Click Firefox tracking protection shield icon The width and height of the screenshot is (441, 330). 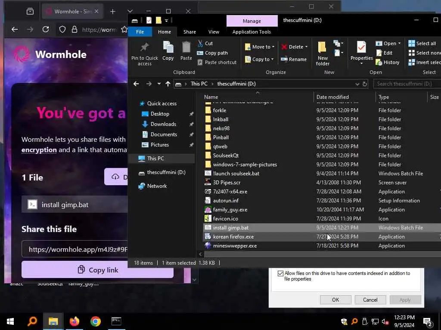62,29
